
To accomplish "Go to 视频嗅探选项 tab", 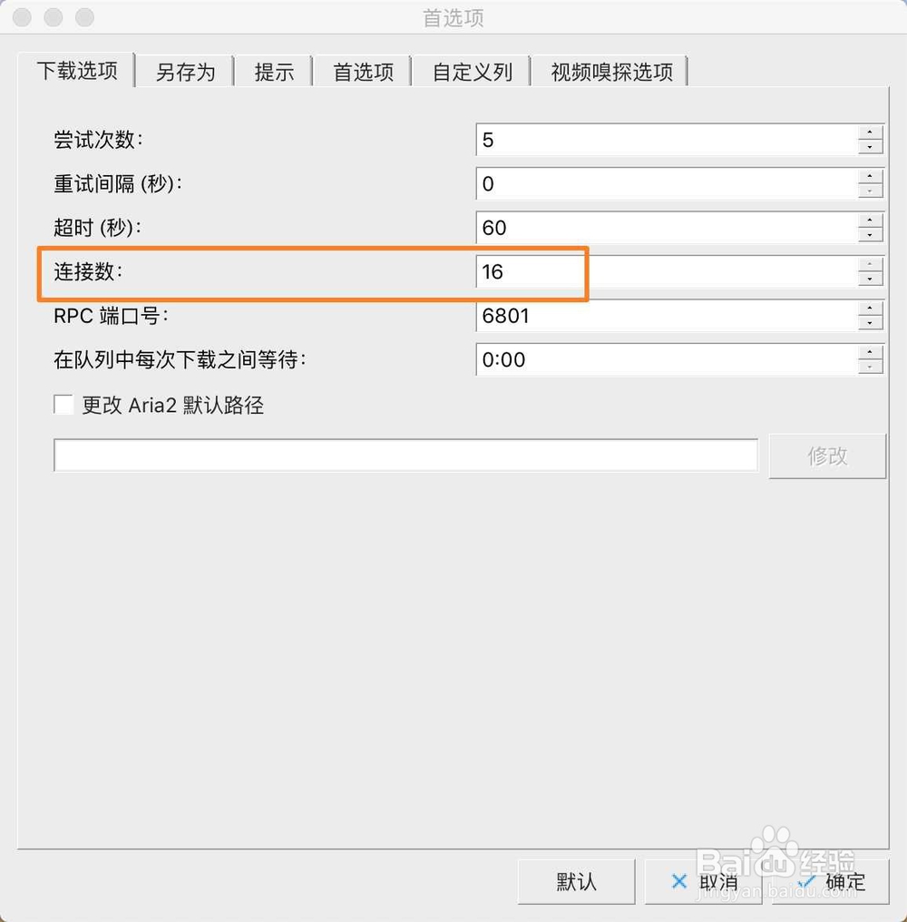I will pyautogui.click(x=611, y=72).
